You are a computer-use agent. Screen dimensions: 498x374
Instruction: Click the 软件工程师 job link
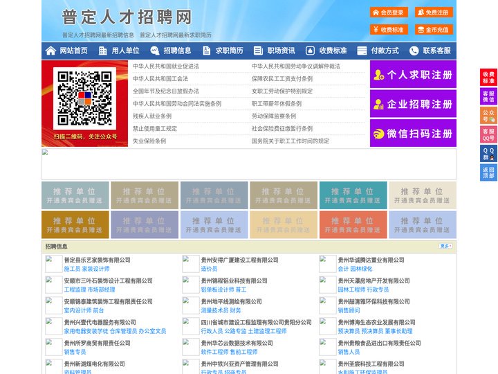[x=214, y=352]
